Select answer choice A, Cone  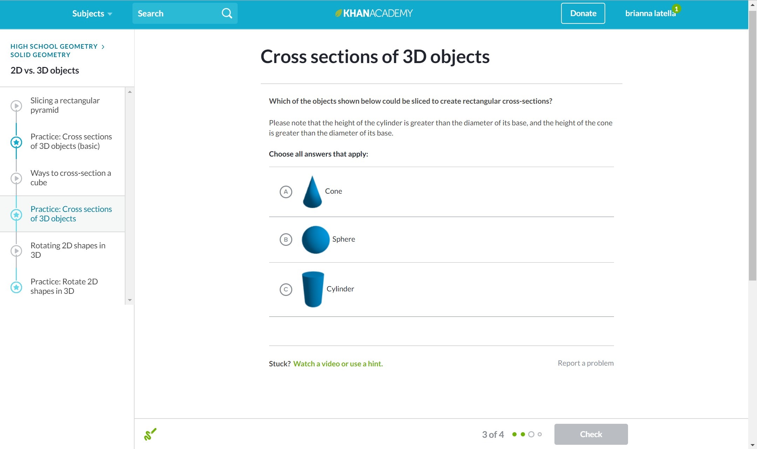pos(286,192)
